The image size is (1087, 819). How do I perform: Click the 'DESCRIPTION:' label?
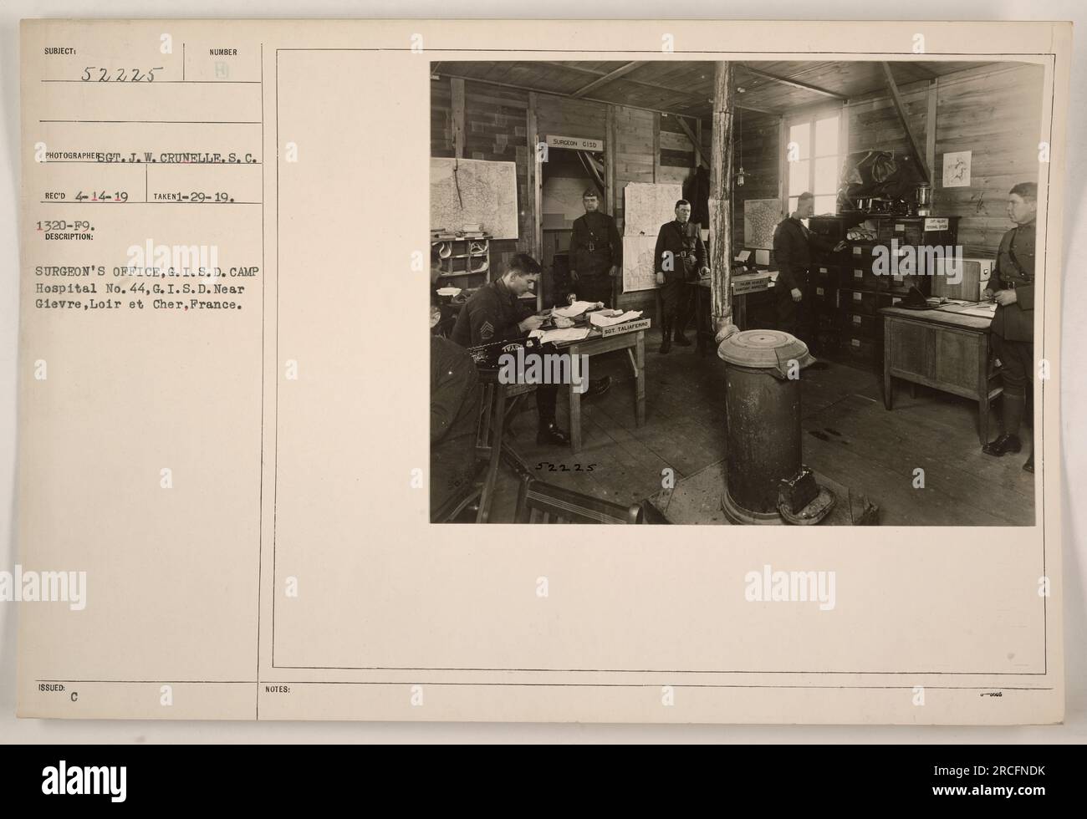pyautogui.click(x=68, y=237)
